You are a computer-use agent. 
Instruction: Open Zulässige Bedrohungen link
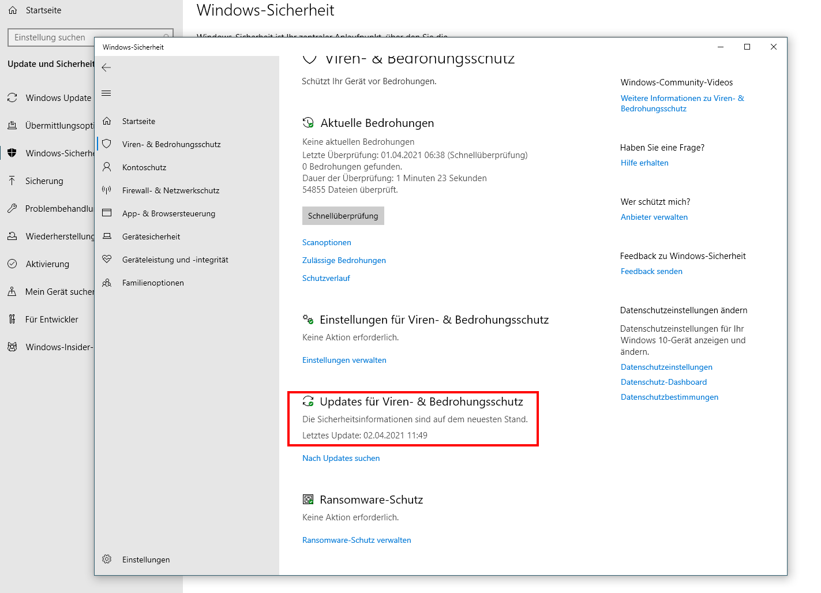coord(344,260)
